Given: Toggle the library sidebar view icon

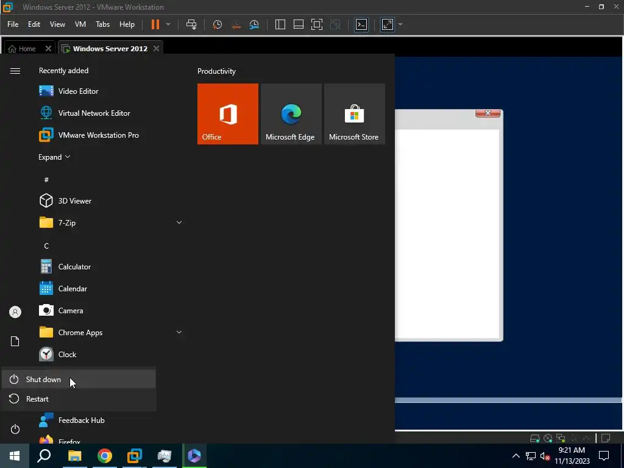Looking at the screenshot, I should click(x=280, y=24).
